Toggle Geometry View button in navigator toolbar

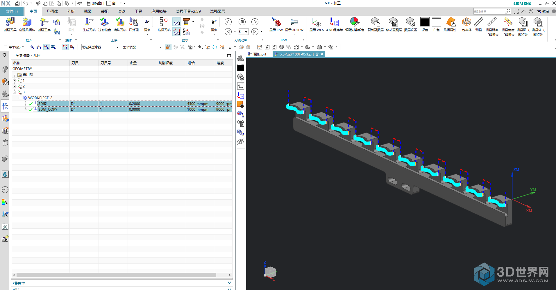[x=47, y=47]
